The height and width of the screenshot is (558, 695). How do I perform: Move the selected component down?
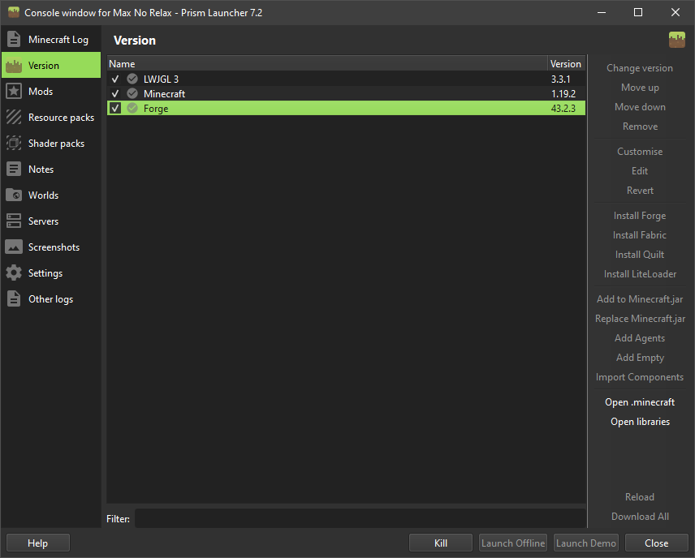coord(640,107)
